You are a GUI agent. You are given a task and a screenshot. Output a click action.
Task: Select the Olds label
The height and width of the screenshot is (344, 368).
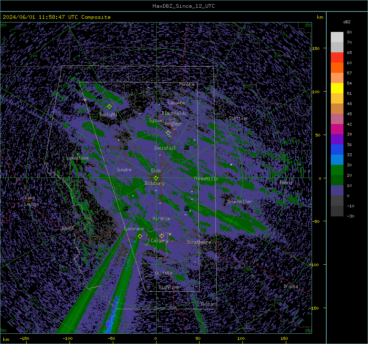pyautogui.click(x=156, y=171)
